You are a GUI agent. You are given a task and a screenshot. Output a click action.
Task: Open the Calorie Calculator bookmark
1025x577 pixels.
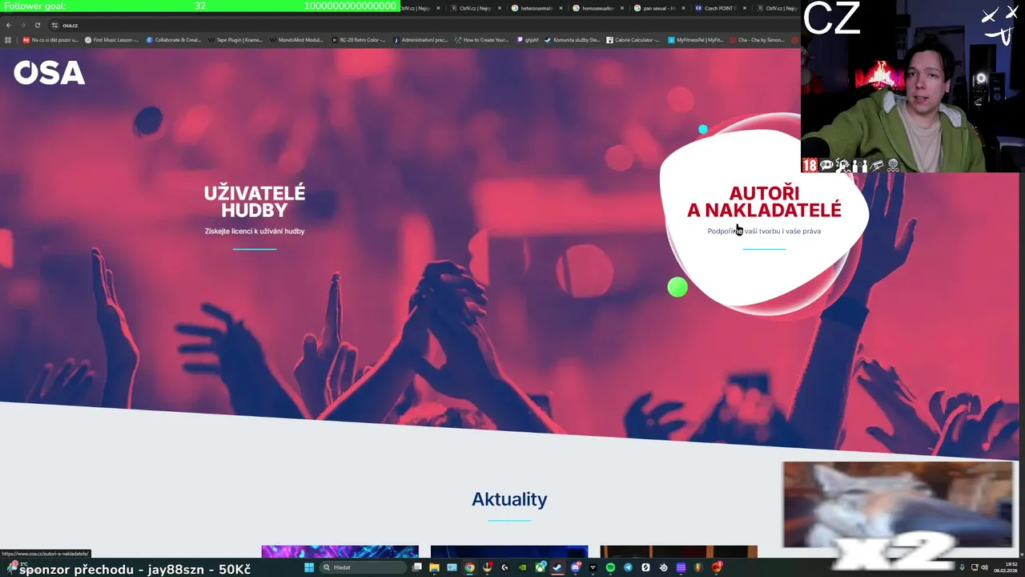(x=633, y=39)
